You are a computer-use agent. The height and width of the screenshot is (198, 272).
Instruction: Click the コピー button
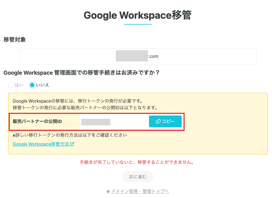click(x=165, y=121)
